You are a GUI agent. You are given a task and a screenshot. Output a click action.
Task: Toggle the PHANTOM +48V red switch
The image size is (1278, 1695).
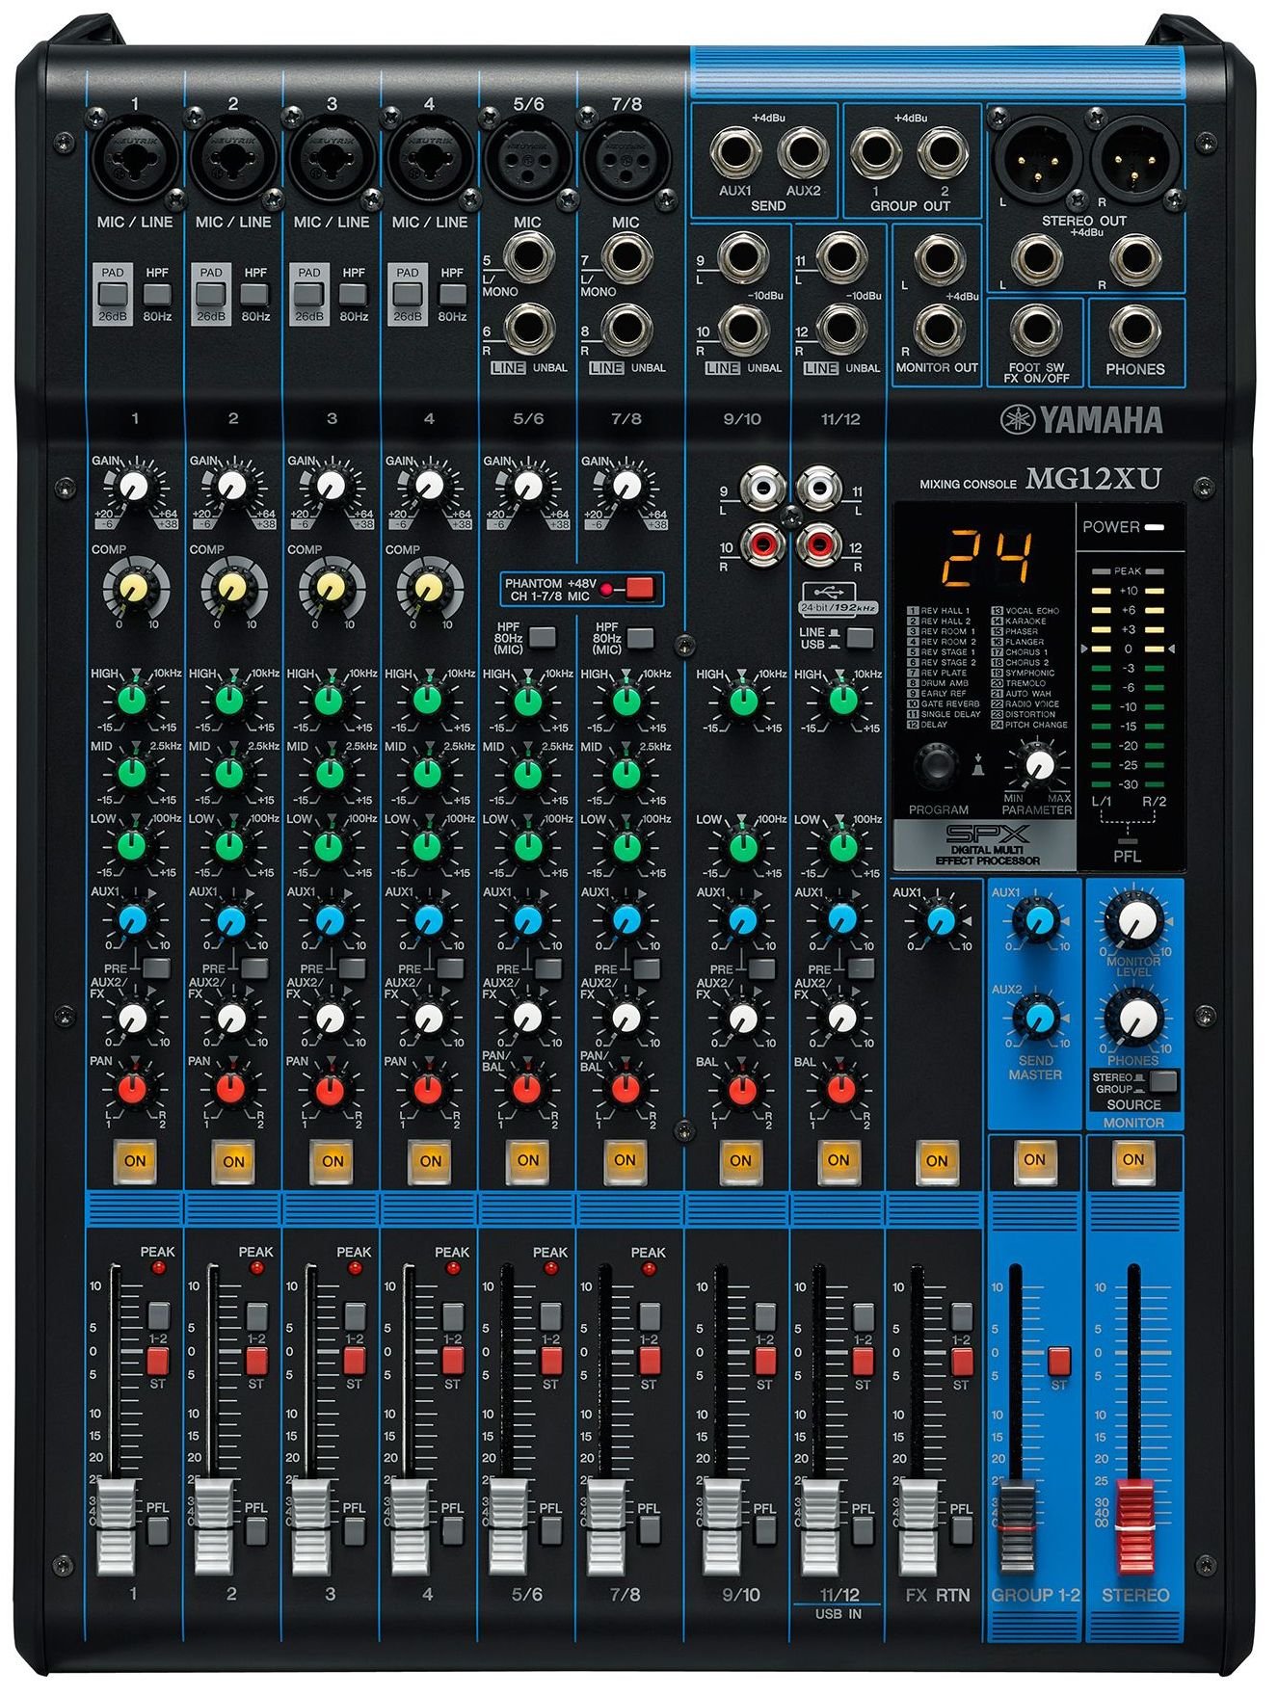(x=639, y=588)
